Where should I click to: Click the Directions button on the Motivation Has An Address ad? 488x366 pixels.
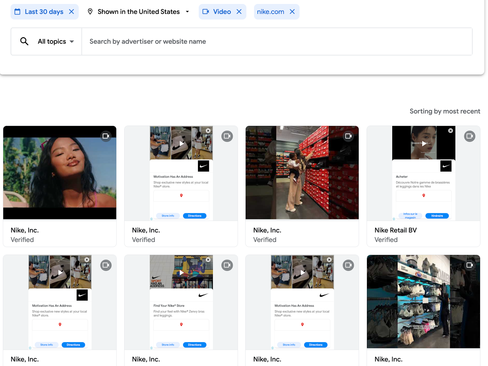pyautogui.click(x=195, y=216)
